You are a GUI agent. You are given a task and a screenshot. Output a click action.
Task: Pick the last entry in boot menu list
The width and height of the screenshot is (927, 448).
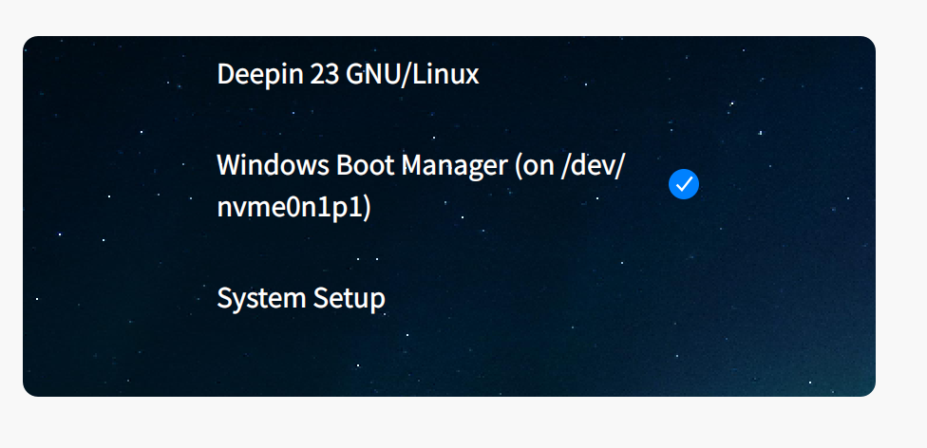coord(301,298)
